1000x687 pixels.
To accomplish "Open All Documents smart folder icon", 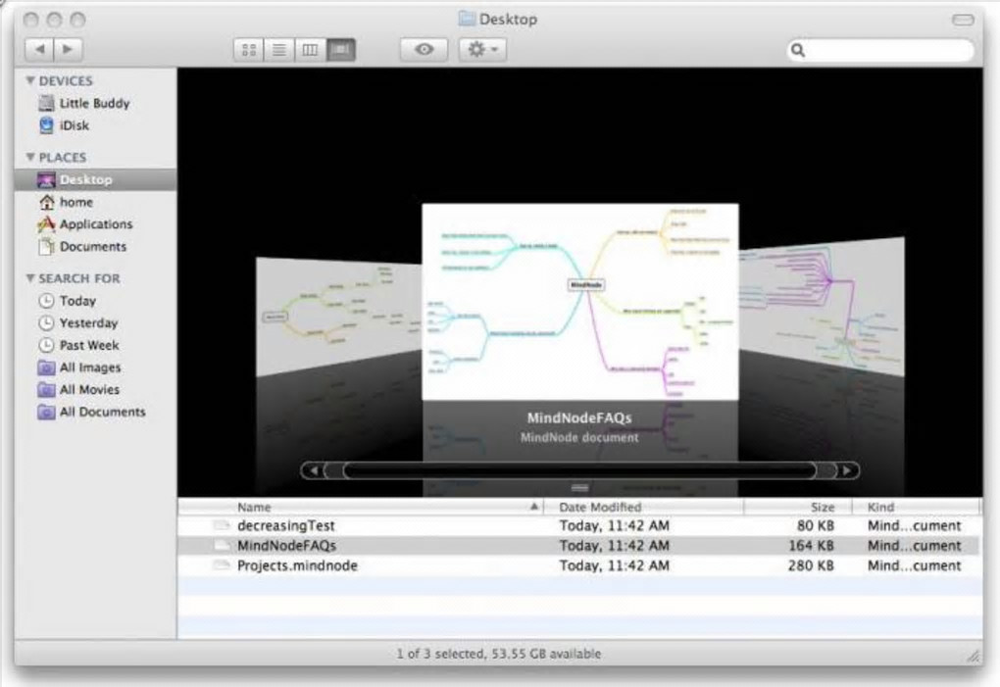I will (x=46, y=412).
